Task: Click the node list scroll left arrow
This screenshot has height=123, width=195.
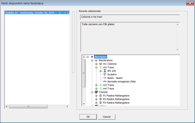Action: coord(7,106)
